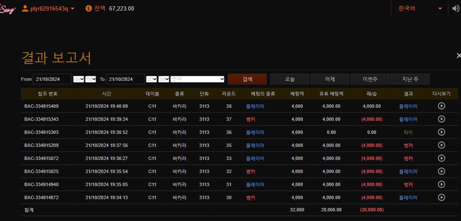This screenshot has width=461, height=221.
Task: Open replay of tie round 36
Action: point(441,132)
